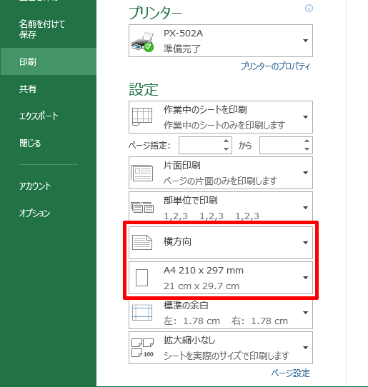
Task: Click the margins icon beside 標準の余白
Action: (142, 313)
